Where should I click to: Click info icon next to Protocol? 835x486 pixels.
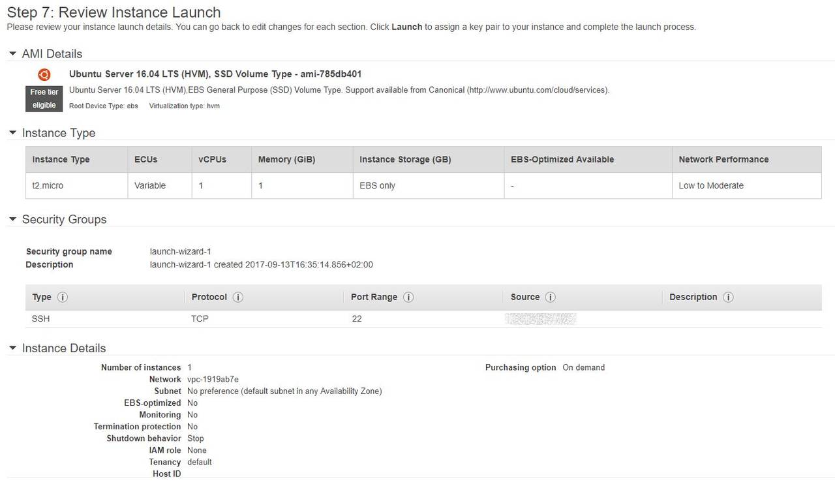(x=238, y=297)
